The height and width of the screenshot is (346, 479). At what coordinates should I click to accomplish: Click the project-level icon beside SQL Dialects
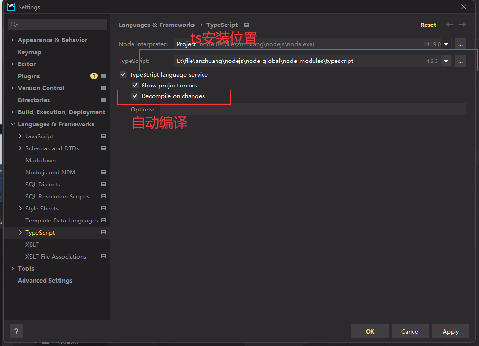(x=104, y=184)
